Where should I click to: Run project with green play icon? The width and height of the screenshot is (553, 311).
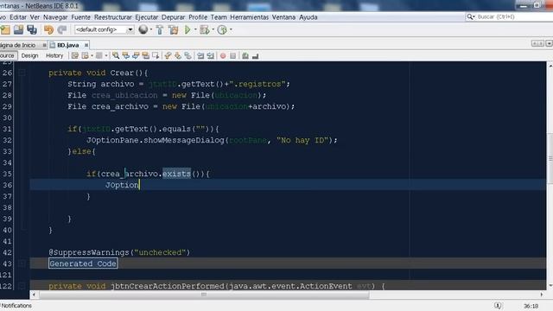188,30
